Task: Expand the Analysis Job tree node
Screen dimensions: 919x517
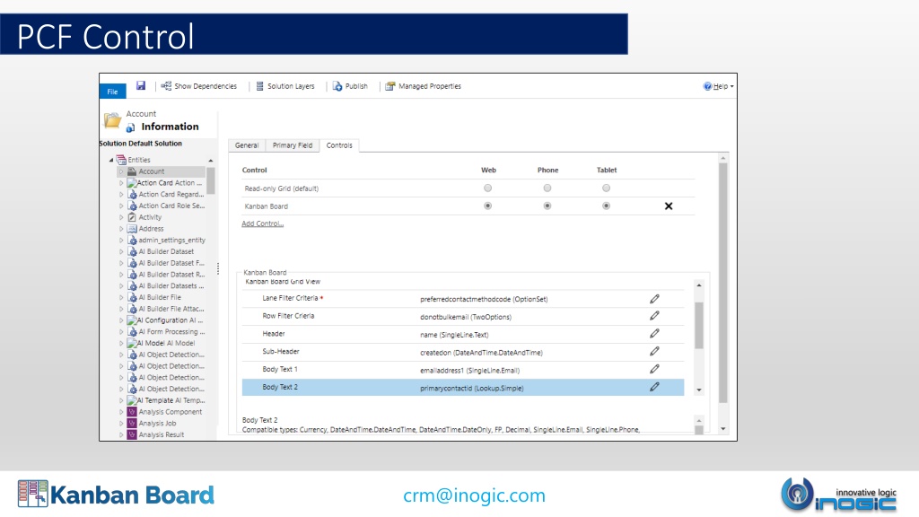Action: 121,424
